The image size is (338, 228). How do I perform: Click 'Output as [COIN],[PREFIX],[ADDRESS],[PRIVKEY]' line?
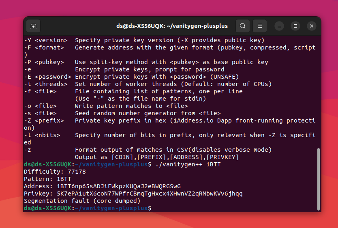(x=157, y=157)
